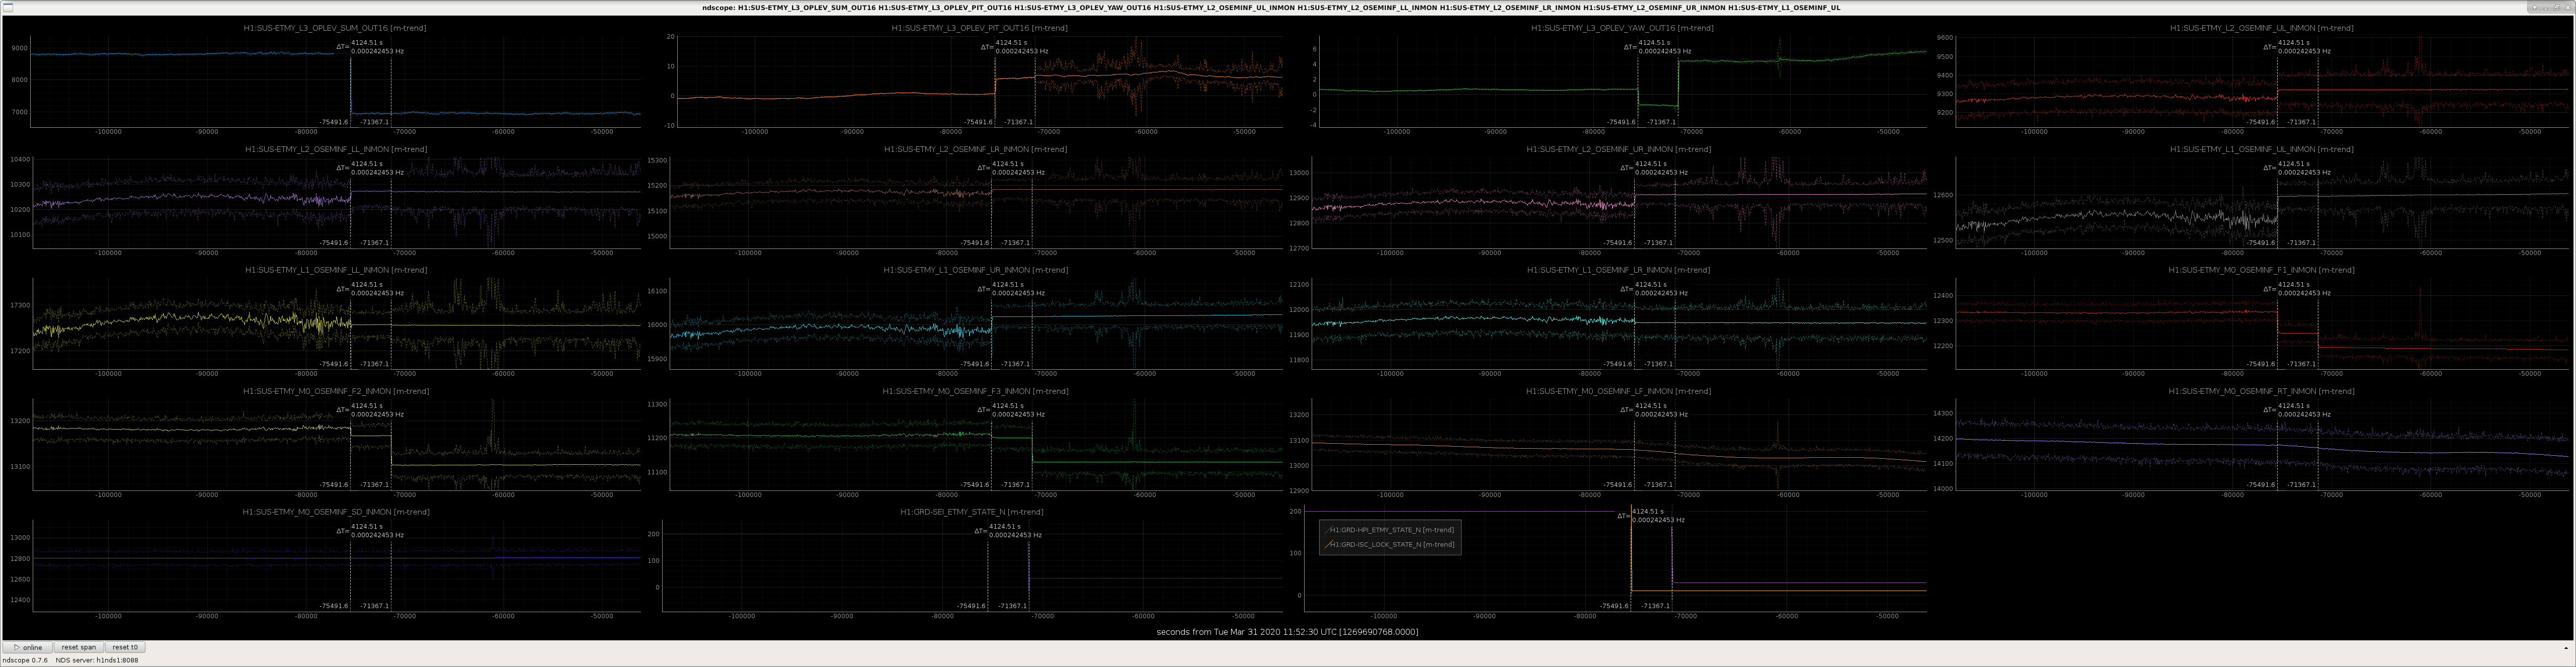Click the 17300 y-axis tick in L1_OSEMINF_LL plot

pos(20,305)
